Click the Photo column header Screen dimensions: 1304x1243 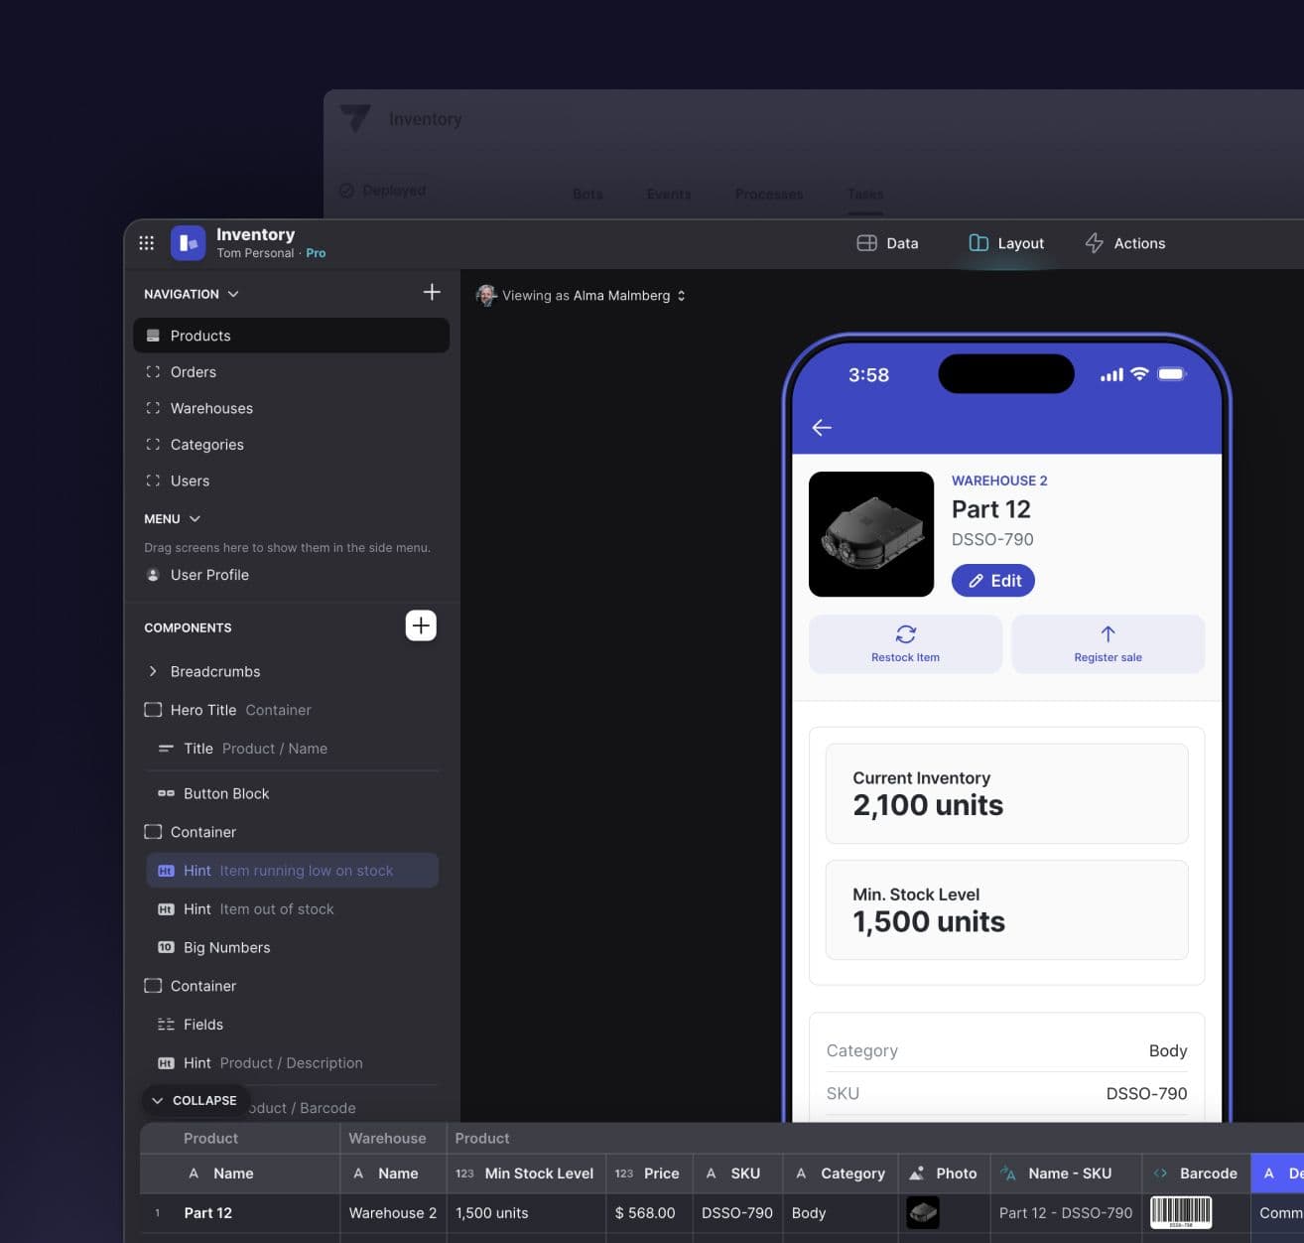tap(944, 1174)
